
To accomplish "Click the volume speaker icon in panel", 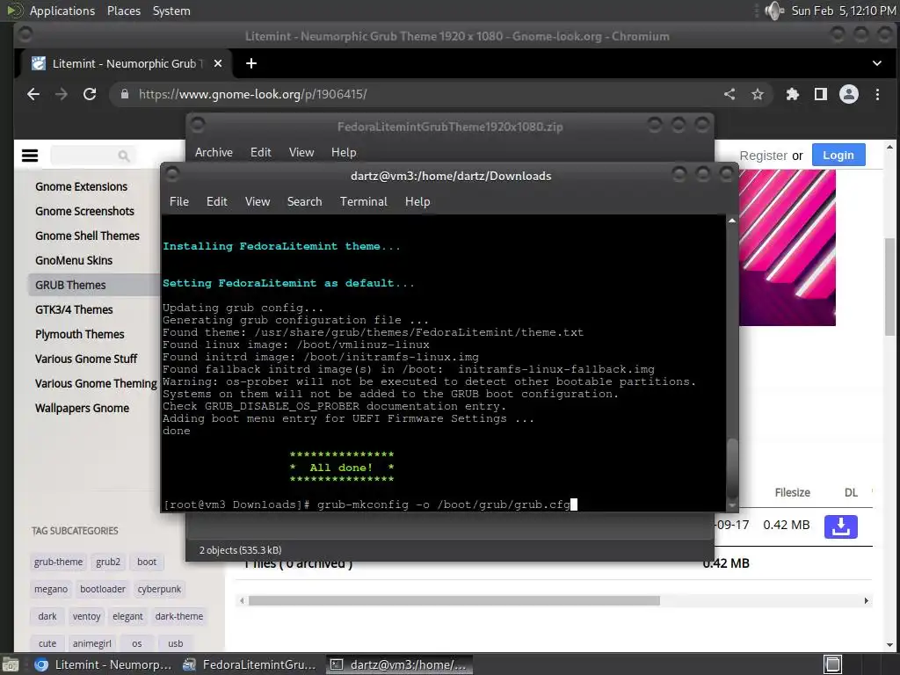I will (x=774, y=11).
